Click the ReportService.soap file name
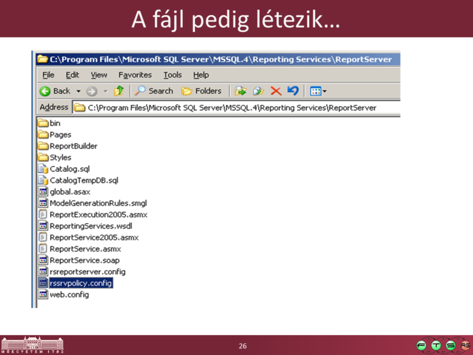The height and width of the screenshot is (355, 473). [x=84, y=260]
